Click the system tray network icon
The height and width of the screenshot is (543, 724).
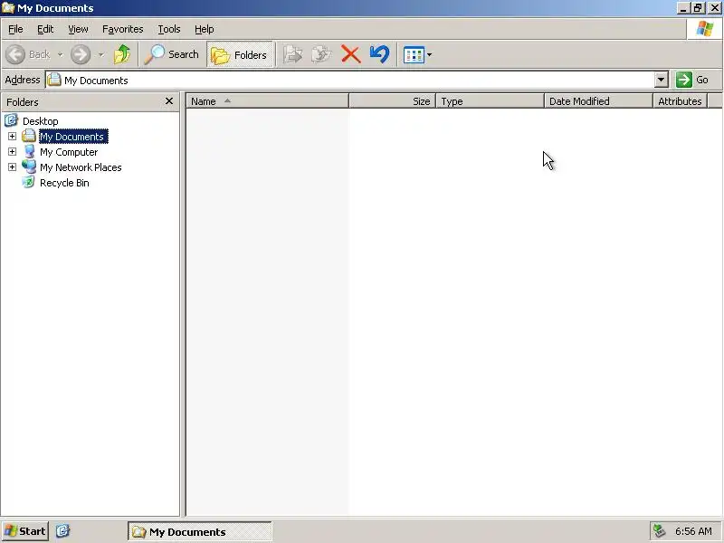tap(660, 531)
